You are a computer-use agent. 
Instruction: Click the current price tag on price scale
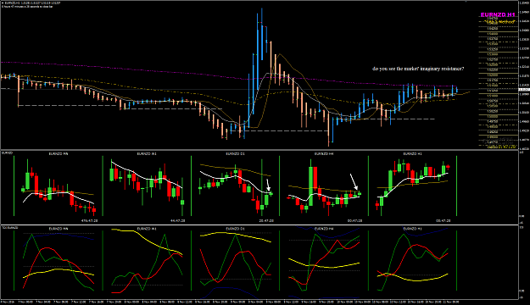[524, 89]
